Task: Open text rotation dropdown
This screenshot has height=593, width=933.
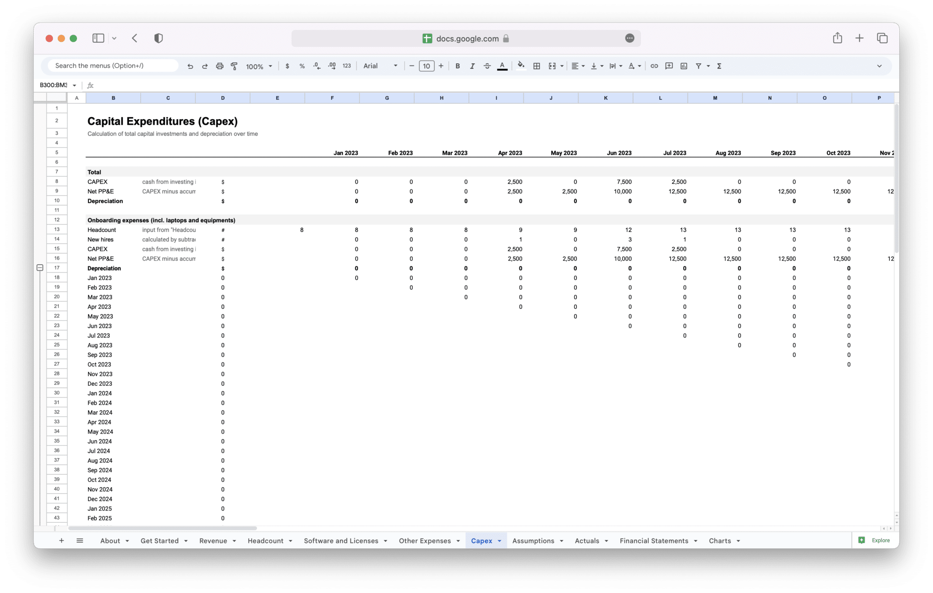Action: tap(634, 66)
